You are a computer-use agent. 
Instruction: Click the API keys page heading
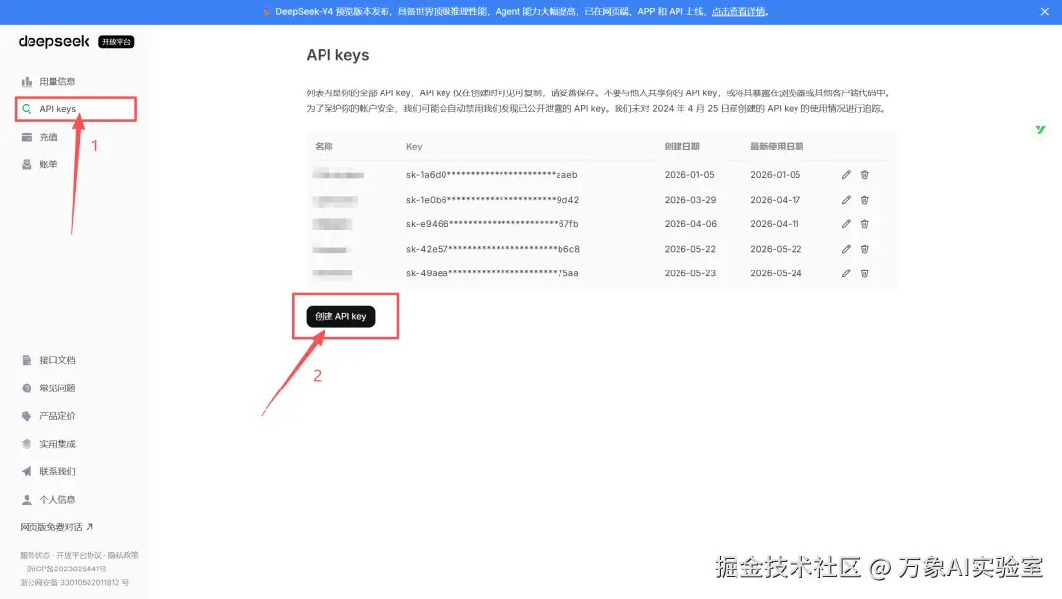point(337,55)
